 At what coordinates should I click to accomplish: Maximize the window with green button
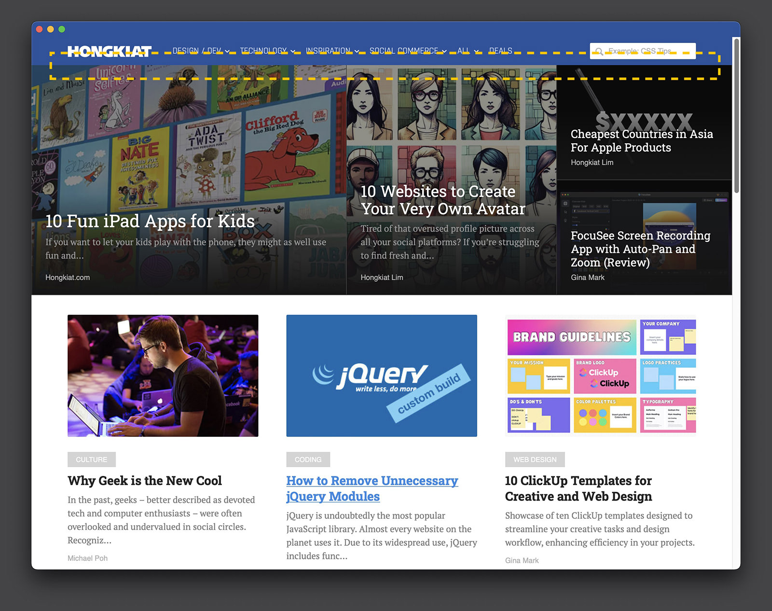point(62,29)
